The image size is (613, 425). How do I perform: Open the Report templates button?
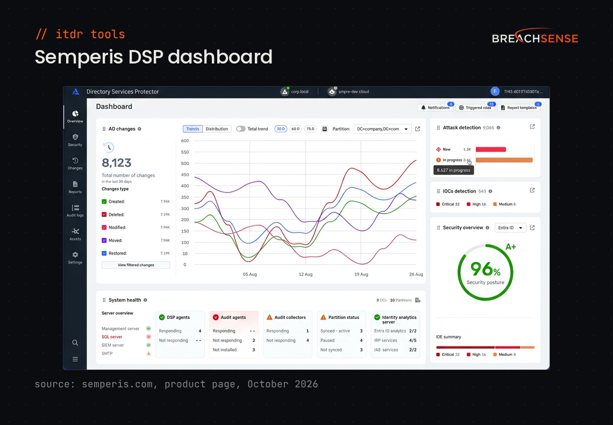pos(519,108)
